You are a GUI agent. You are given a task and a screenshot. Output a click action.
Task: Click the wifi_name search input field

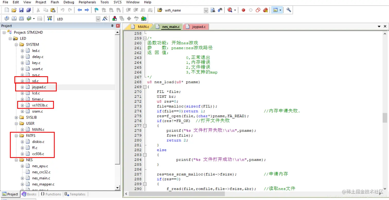point(183,10)
